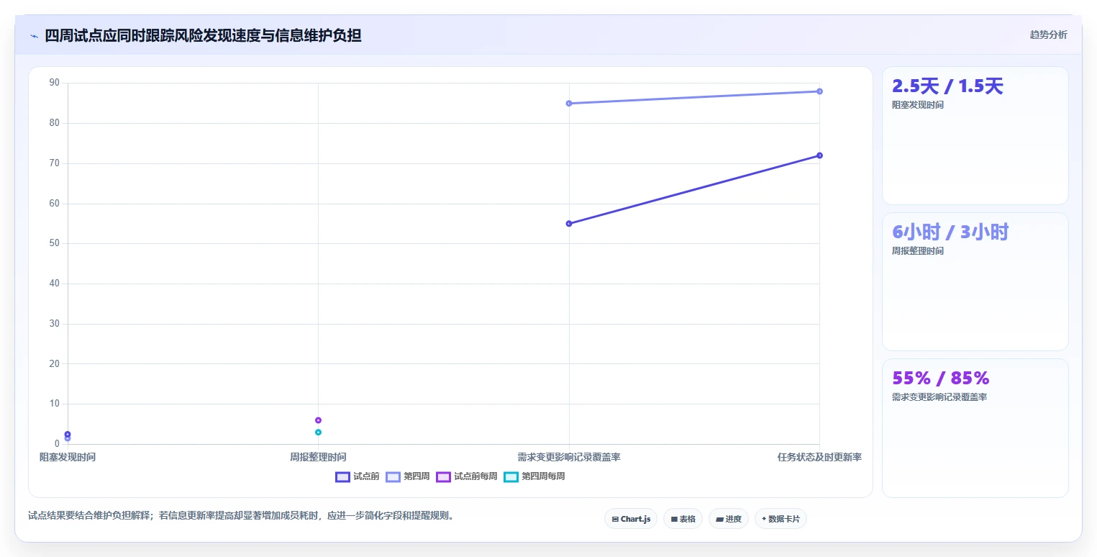Viewport: 1097px width, 557px height.
Task: Click the 第四周每周 cyan legend box
Action: point(511,476)
